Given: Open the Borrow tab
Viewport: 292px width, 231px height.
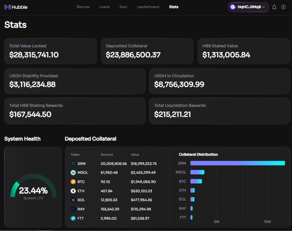Looking at the screenshot, I should (x=83, y=7).
